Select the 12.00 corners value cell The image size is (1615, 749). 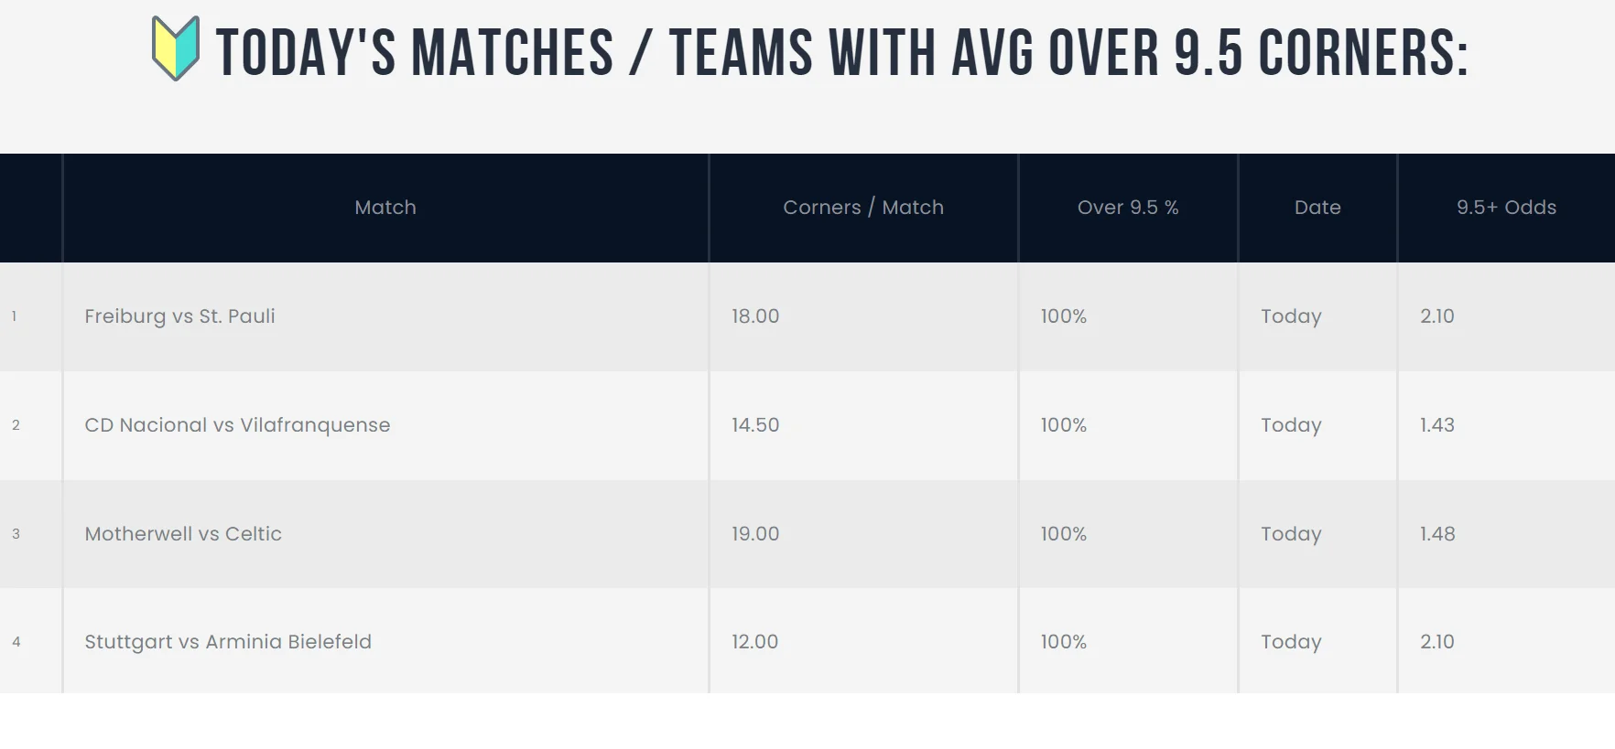click(x=754, y=642)
